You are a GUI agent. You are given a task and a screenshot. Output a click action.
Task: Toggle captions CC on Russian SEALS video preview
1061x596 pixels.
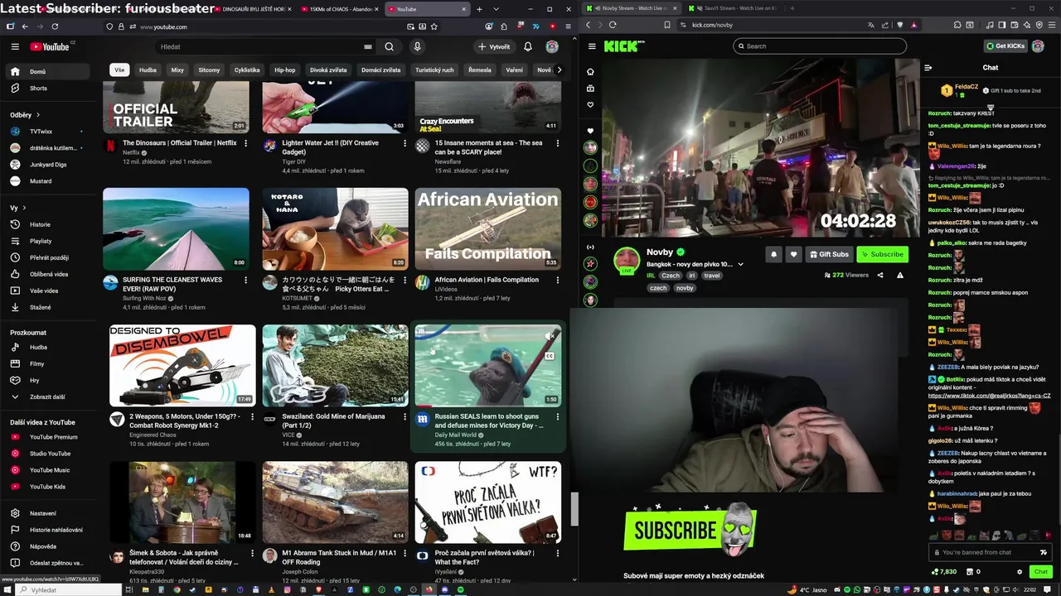tap(549, 356)
